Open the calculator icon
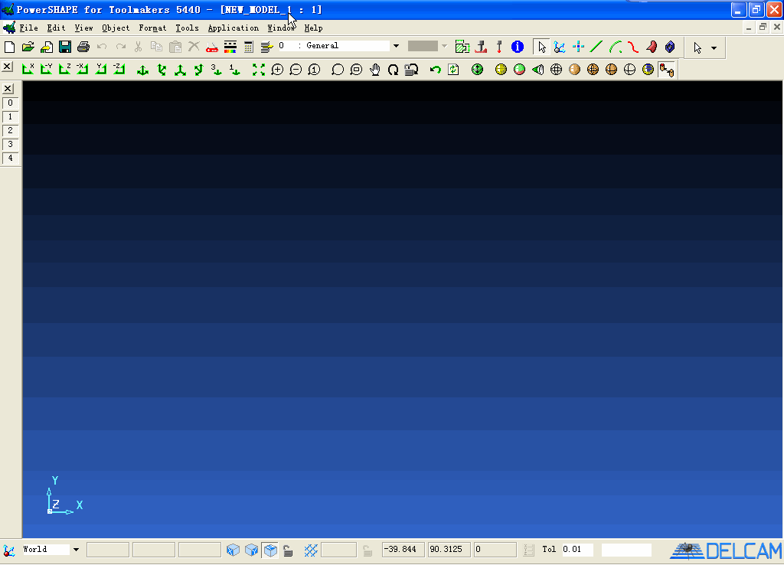This screenshot has height=565, width=784. tap(249, 47)
